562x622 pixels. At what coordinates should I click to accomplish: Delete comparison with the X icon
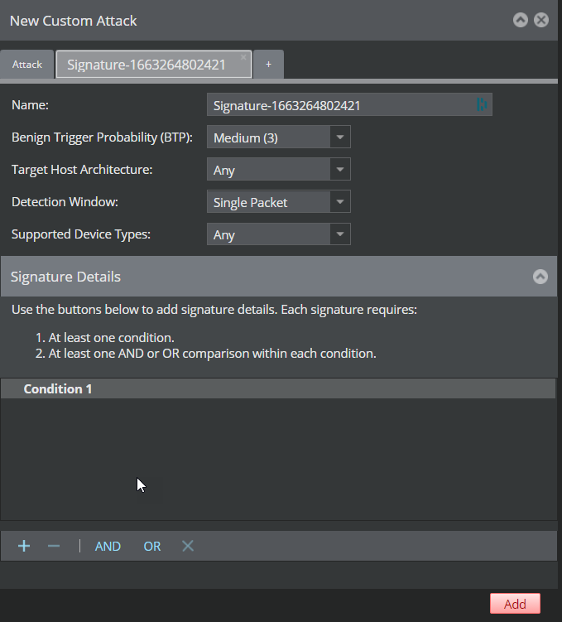[188, 547]
